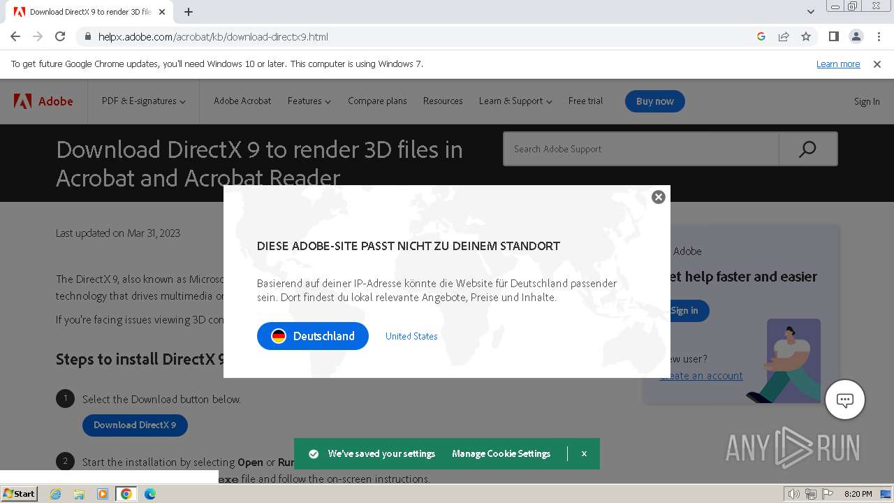
Task: Close the Download DirectX 9 tab
Action: coord(163,12)
